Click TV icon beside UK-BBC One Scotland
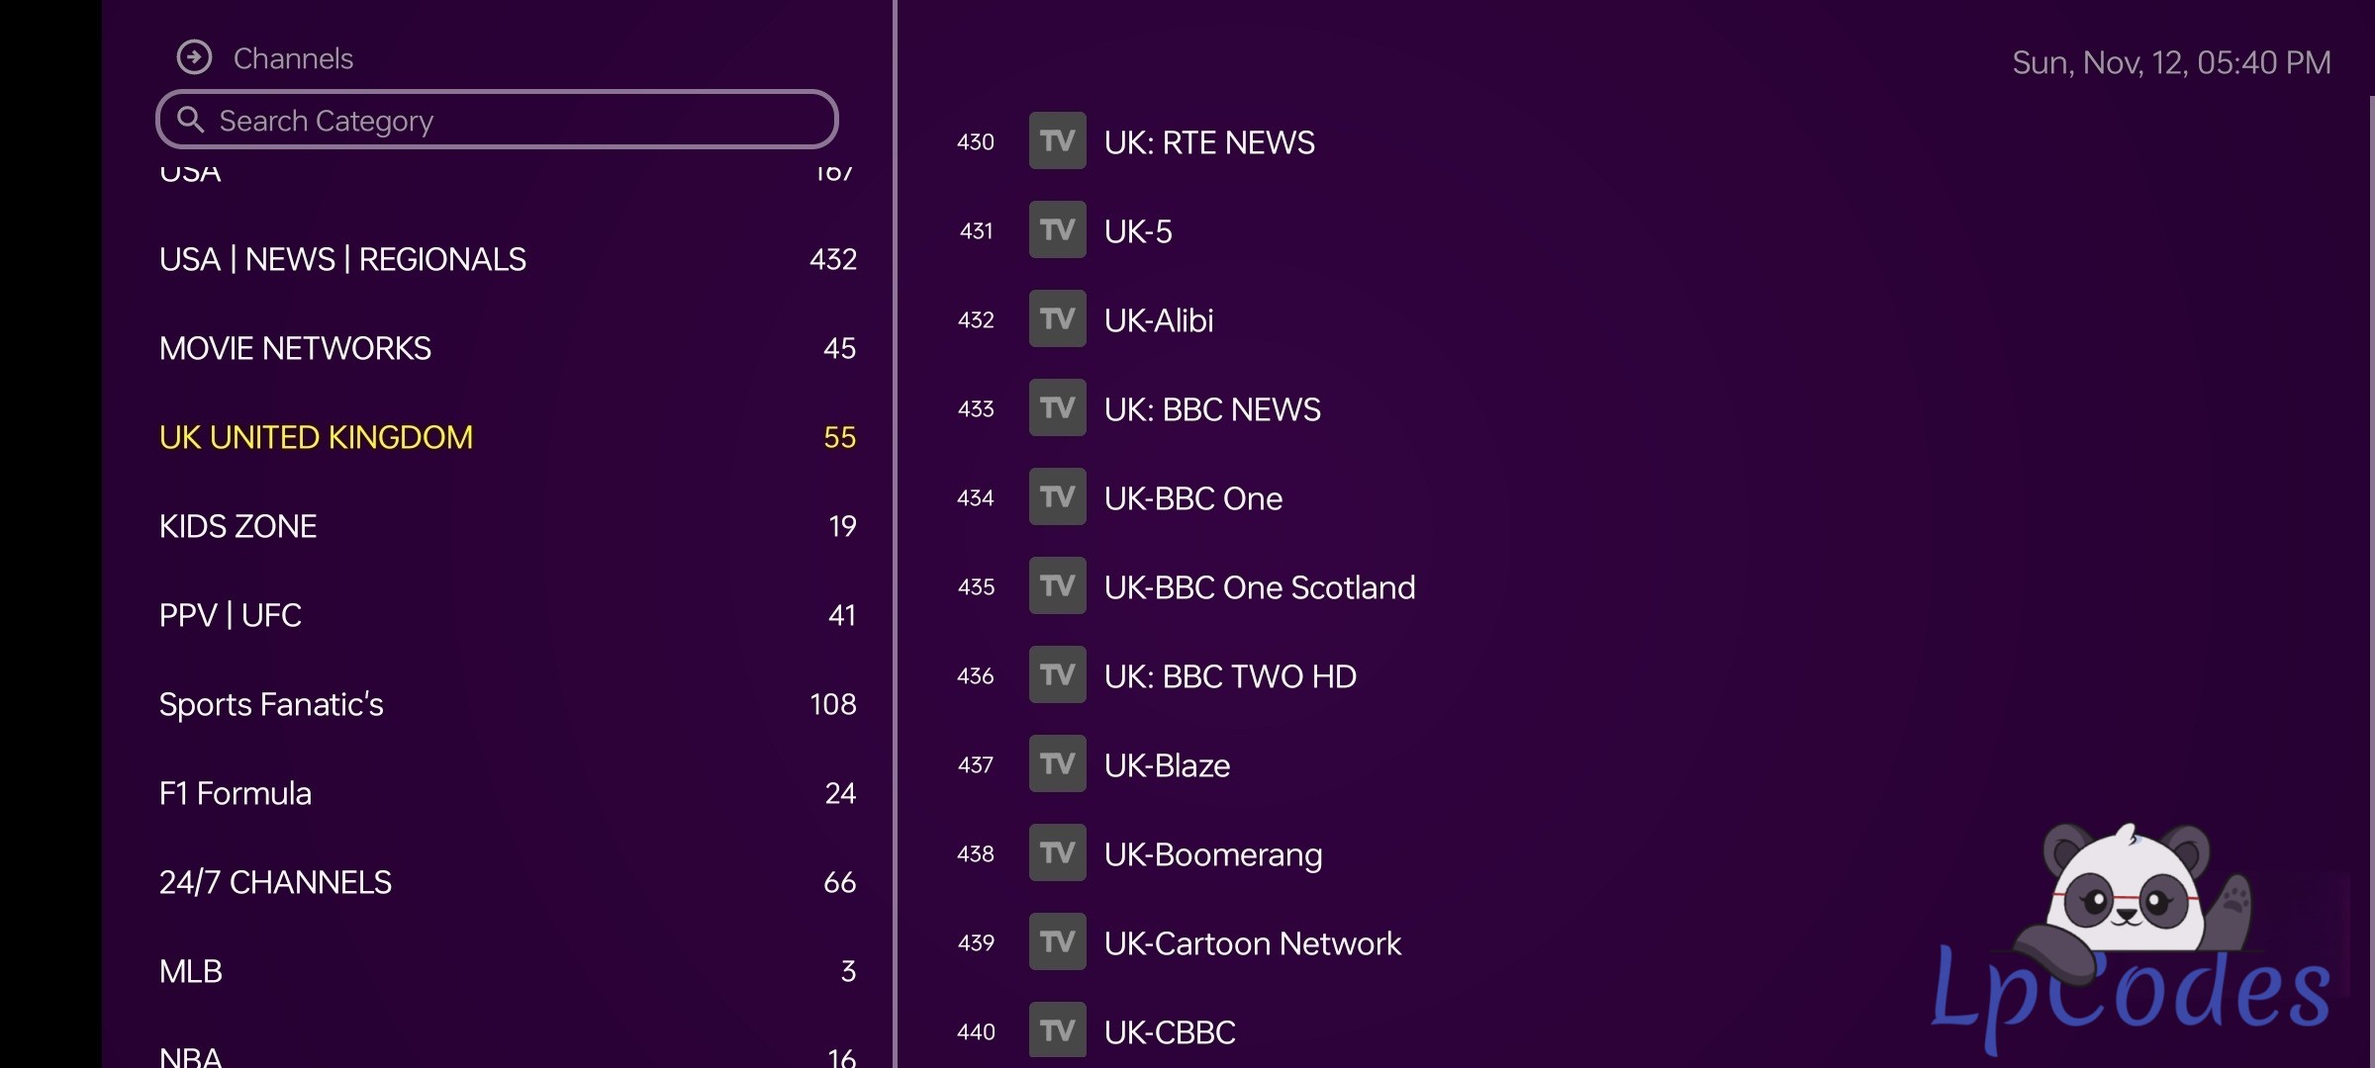2375x1068 pixels. (x=1057, y=586)
